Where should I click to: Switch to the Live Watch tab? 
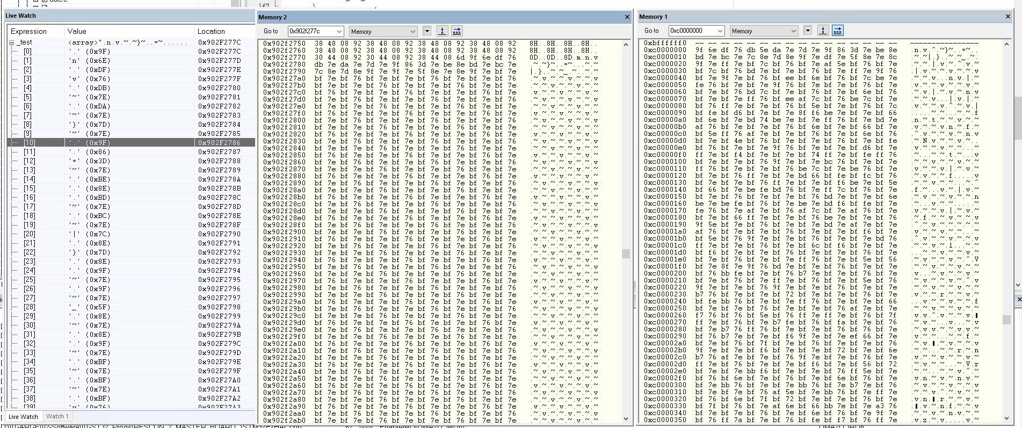[23, 417]
